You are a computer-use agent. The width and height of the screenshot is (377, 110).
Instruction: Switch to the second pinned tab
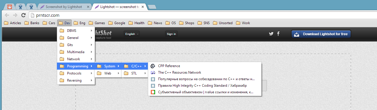[x=20, y=7]
